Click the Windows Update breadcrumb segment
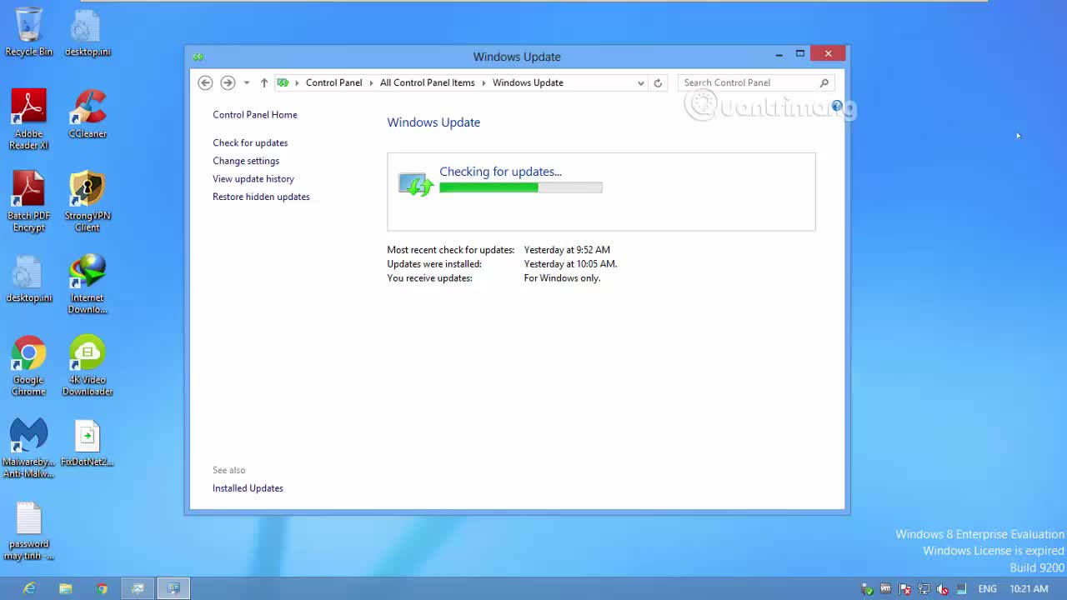 pos(528,82)
